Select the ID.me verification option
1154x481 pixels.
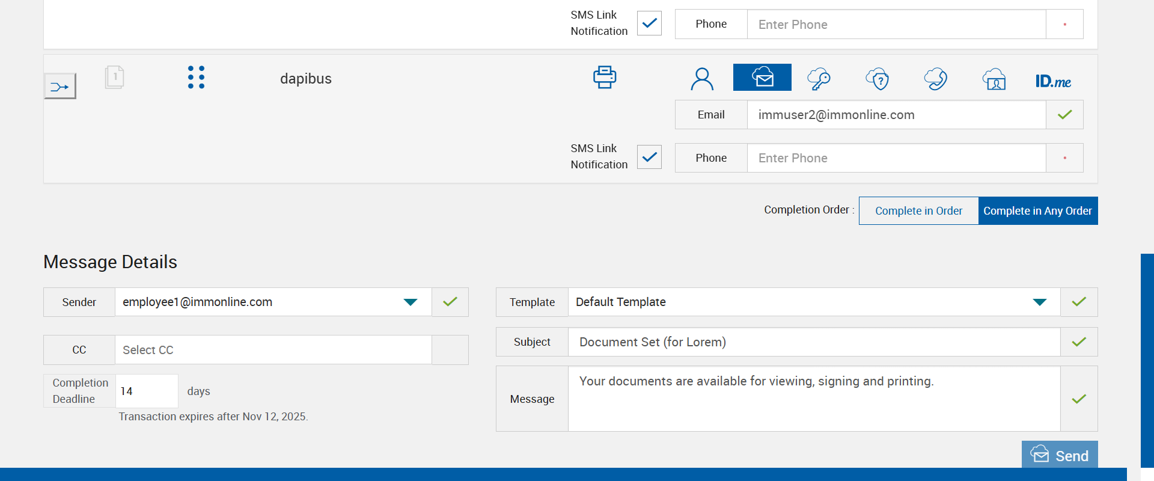(1053, 81)
